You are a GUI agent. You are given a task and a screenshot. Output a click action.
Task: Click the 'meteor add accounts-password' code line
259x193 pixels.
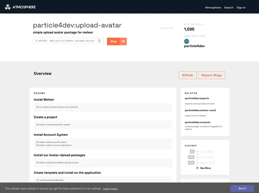54,145
